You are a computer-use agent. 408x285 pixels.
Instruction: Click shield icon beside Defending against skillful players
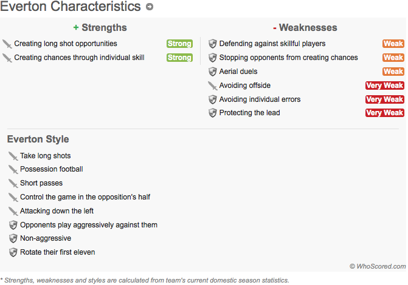point(213,44)
